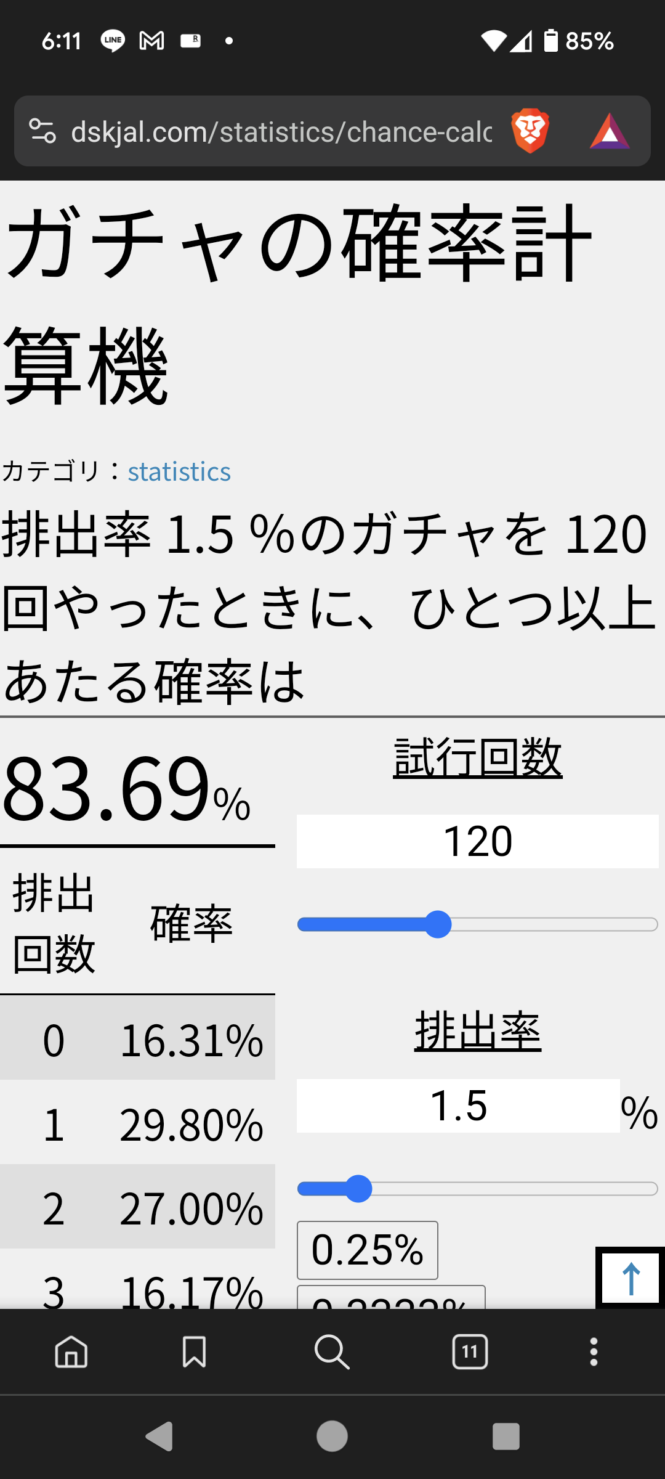Tap the search magnifier in bottom toolbar
This screenshot has height=1479, width=665.
point(332,1352)
